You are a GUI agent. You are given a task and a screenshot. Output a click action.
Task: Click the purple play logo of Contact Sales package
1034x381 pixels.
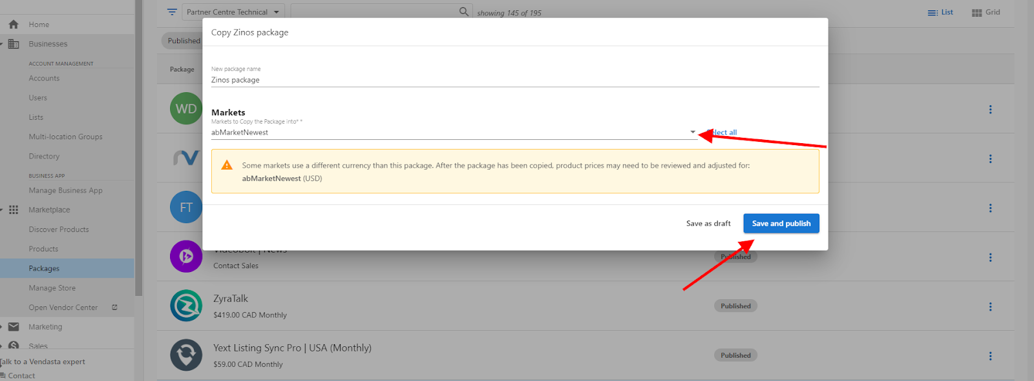(x=186, y=257)
